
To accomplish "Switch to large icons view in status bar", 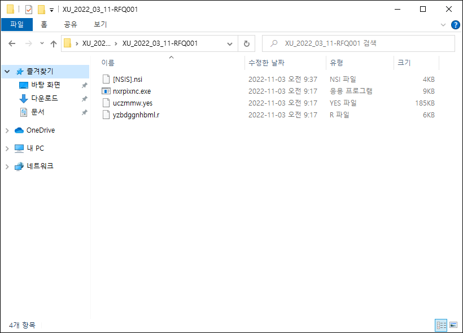I will point(453,325).
